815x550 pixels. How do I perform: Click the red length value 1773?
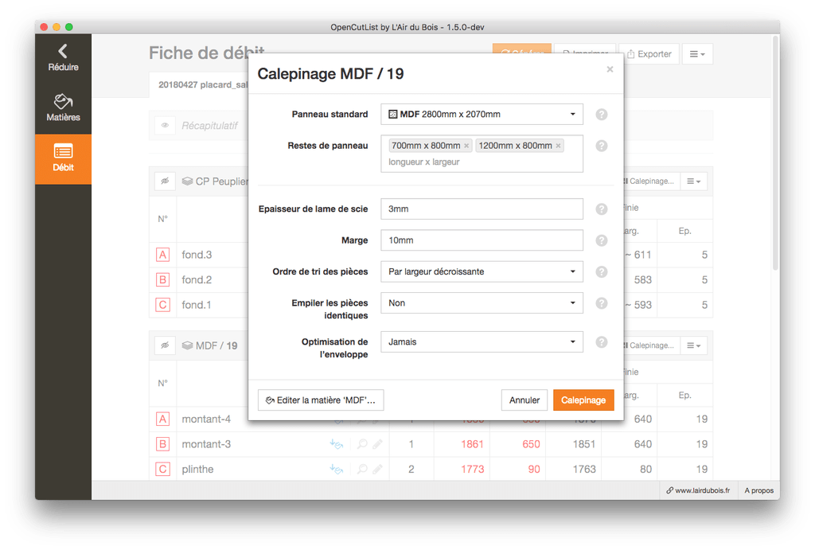pos(472,469)
